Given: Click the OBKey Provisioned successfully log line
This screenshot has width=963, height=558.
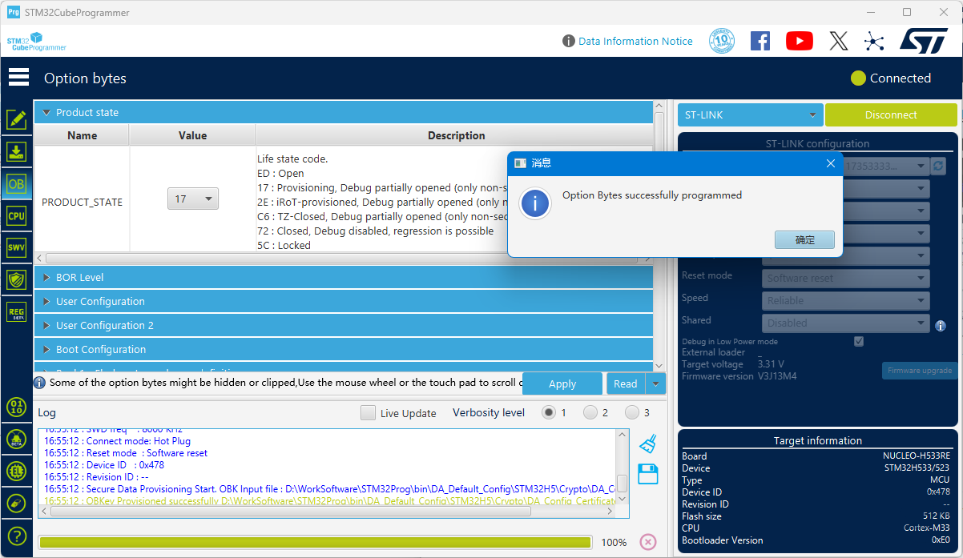Looking at the screenshot, I should pyautogui.click(x=329, y=500).
